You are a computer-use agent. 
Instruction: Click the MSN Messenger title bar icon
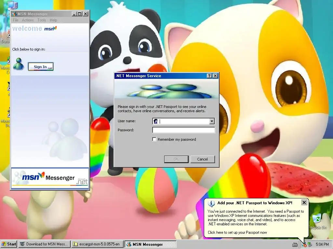(14, 14)
